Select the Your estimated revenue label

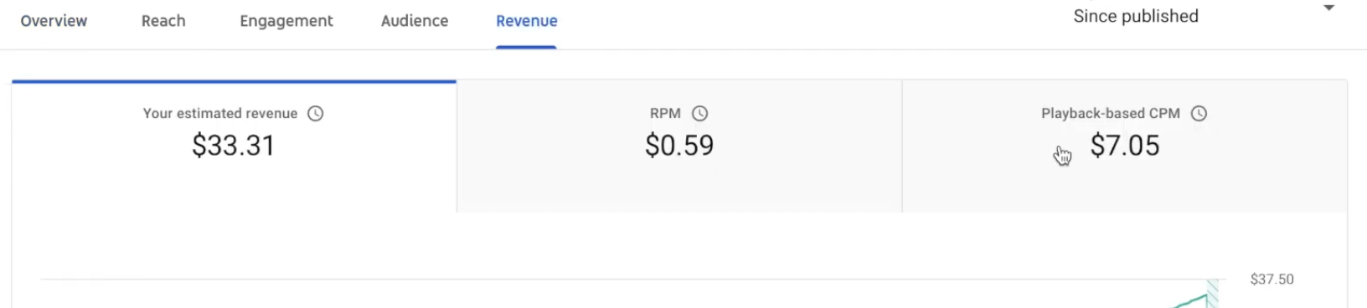point(220,114)
